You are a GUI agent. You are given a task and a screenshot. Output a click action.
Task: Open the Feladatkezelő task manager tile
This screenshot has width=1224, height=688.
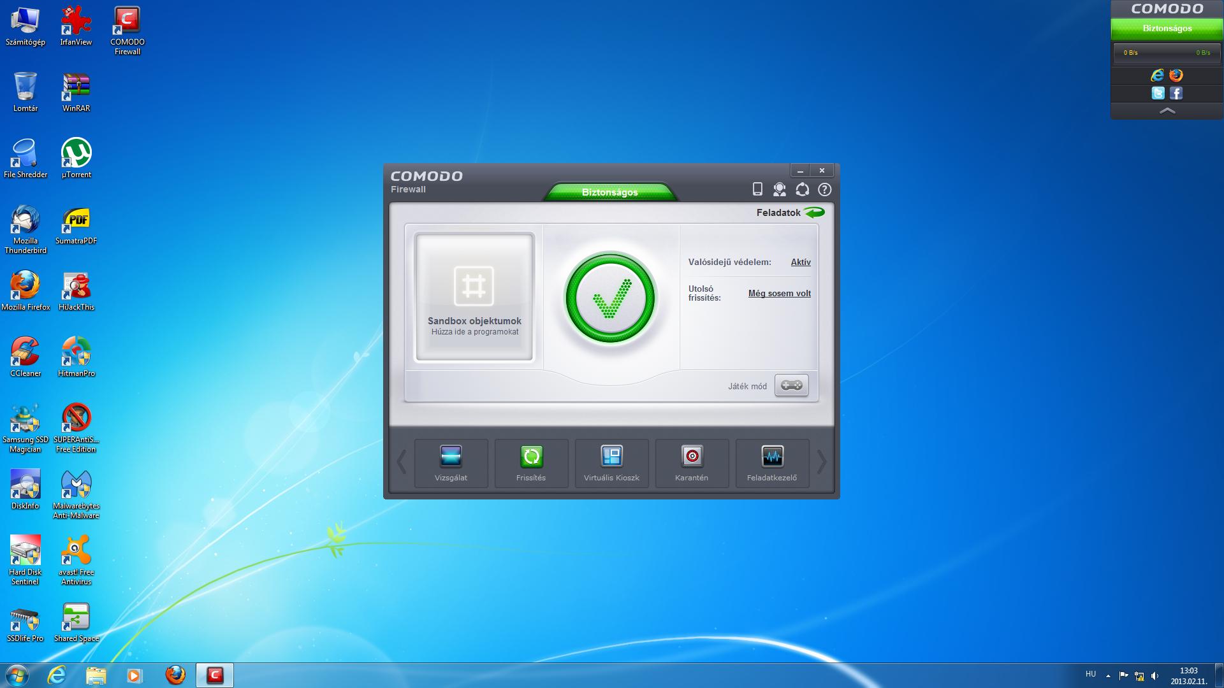[x=772, y=463]
